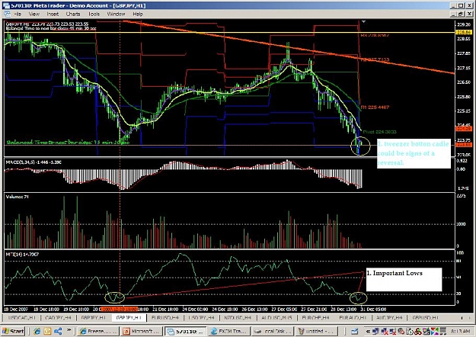
Task: Click the MFI(14) indicator label
Action: coord(22,254)
